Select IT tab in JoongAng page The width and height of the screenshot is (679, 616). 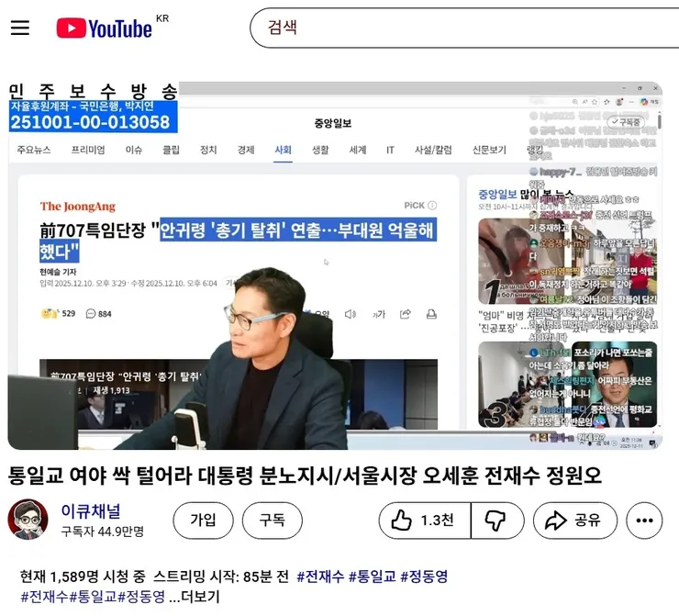[390, 150]
